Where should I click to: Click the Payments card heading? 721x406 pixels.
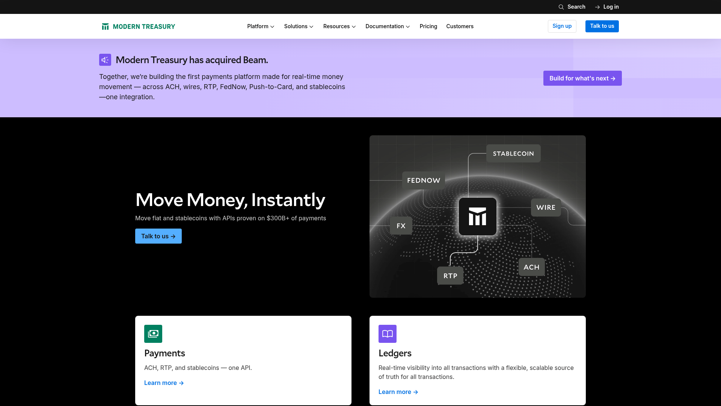(164, 353)
